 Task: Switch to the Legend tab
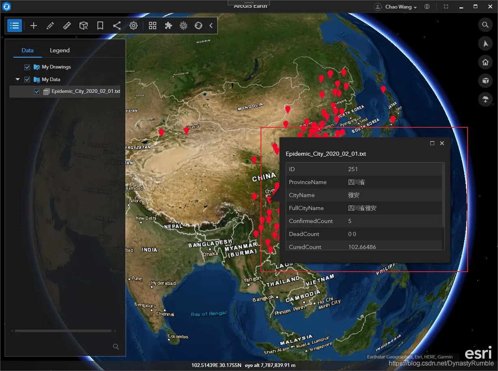coord(60,50)
